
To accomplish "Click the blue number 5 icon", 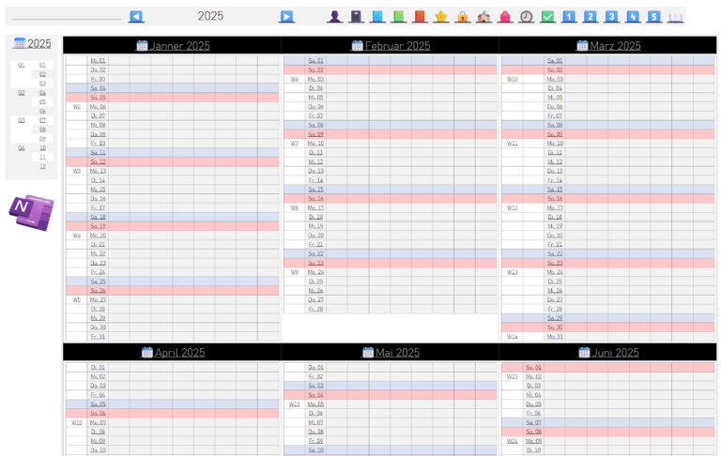I will (x=653, y=17).
